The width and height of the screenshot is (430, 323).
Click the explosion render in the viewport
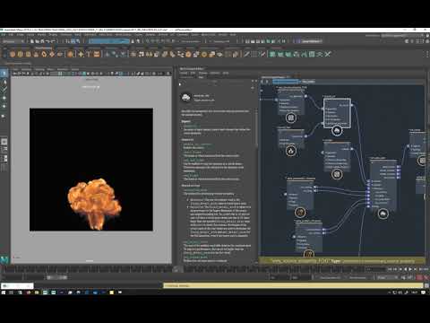click(94, 204)
